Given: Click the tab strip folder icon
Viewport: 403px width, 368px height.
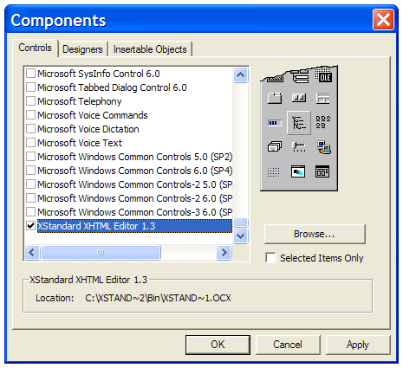Looking at the screenshot, I should (275, 98).
